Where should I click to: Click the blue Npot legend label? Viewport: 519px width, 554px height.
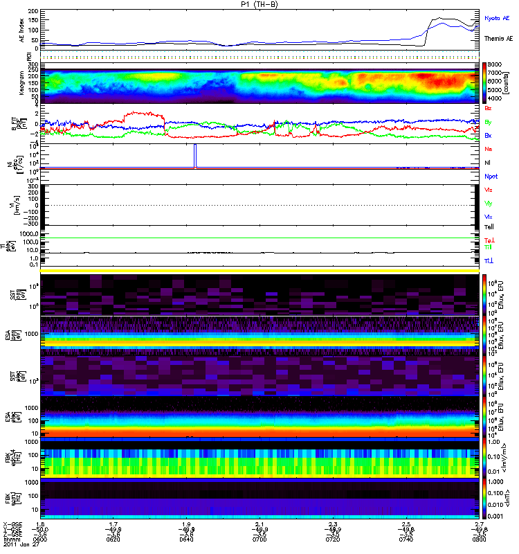(491, 176)
